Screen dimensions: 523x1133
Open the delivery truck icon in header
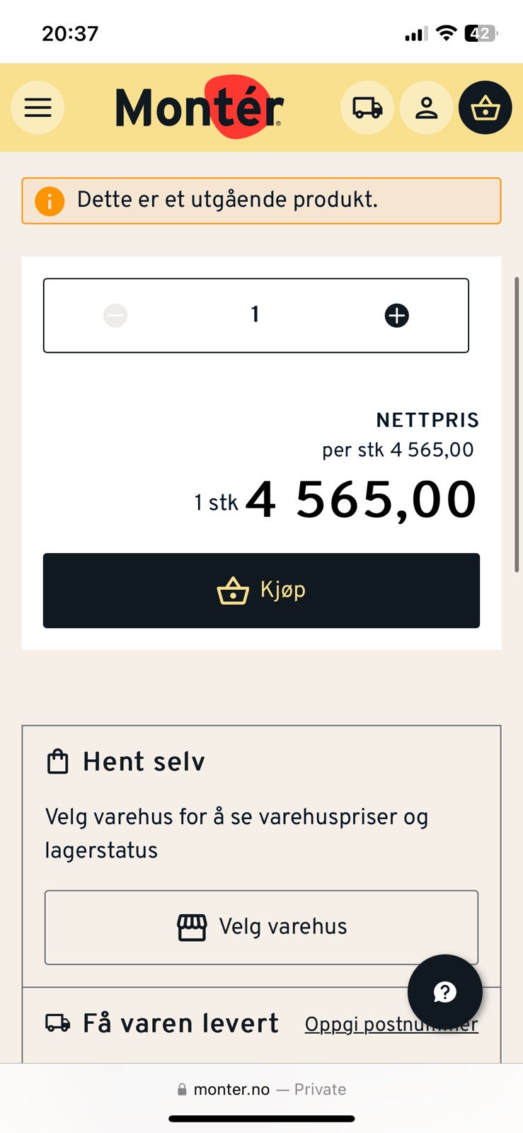[x=367, y=108]
